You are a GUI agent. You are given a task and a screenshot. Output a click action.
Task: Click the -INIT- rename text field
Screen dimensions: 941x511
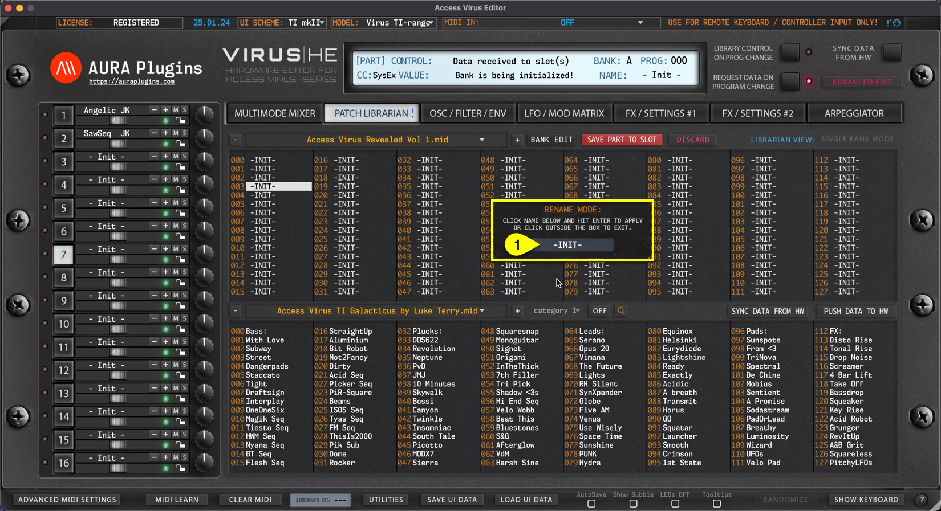click(x=567, y=245)
